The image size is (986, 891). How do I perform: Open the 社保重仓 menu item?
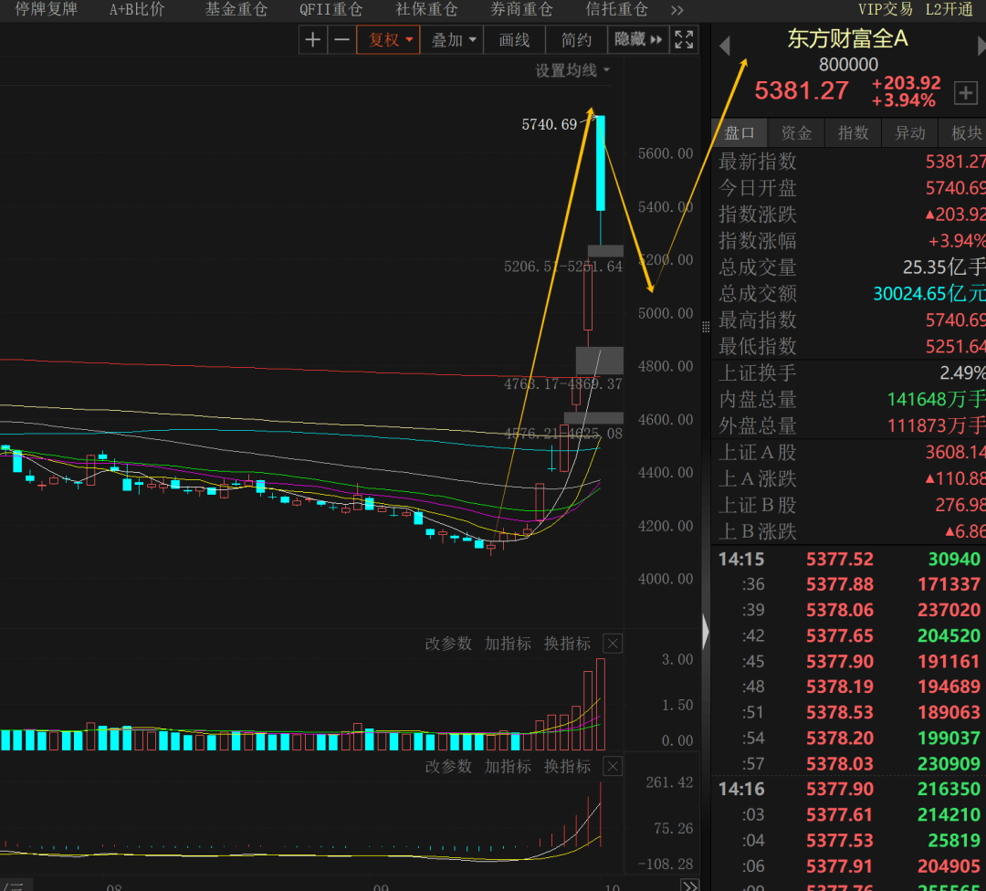click(426, 9)
